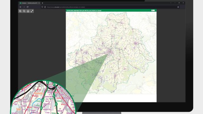Screen dimensions: 203x114
Task: Reset map view with home icon
Action: [x=28, y=11]
